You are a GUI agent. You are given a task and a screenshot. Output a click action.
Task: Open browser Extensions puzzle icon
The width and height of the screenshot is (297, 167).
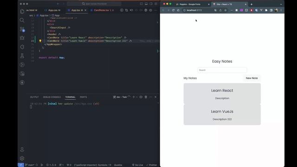[266, 10]
